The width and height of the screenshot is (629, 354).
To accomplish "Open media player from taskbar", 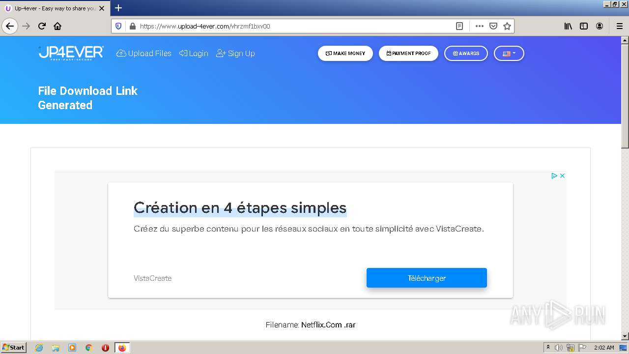I will (x=72, y=348).
